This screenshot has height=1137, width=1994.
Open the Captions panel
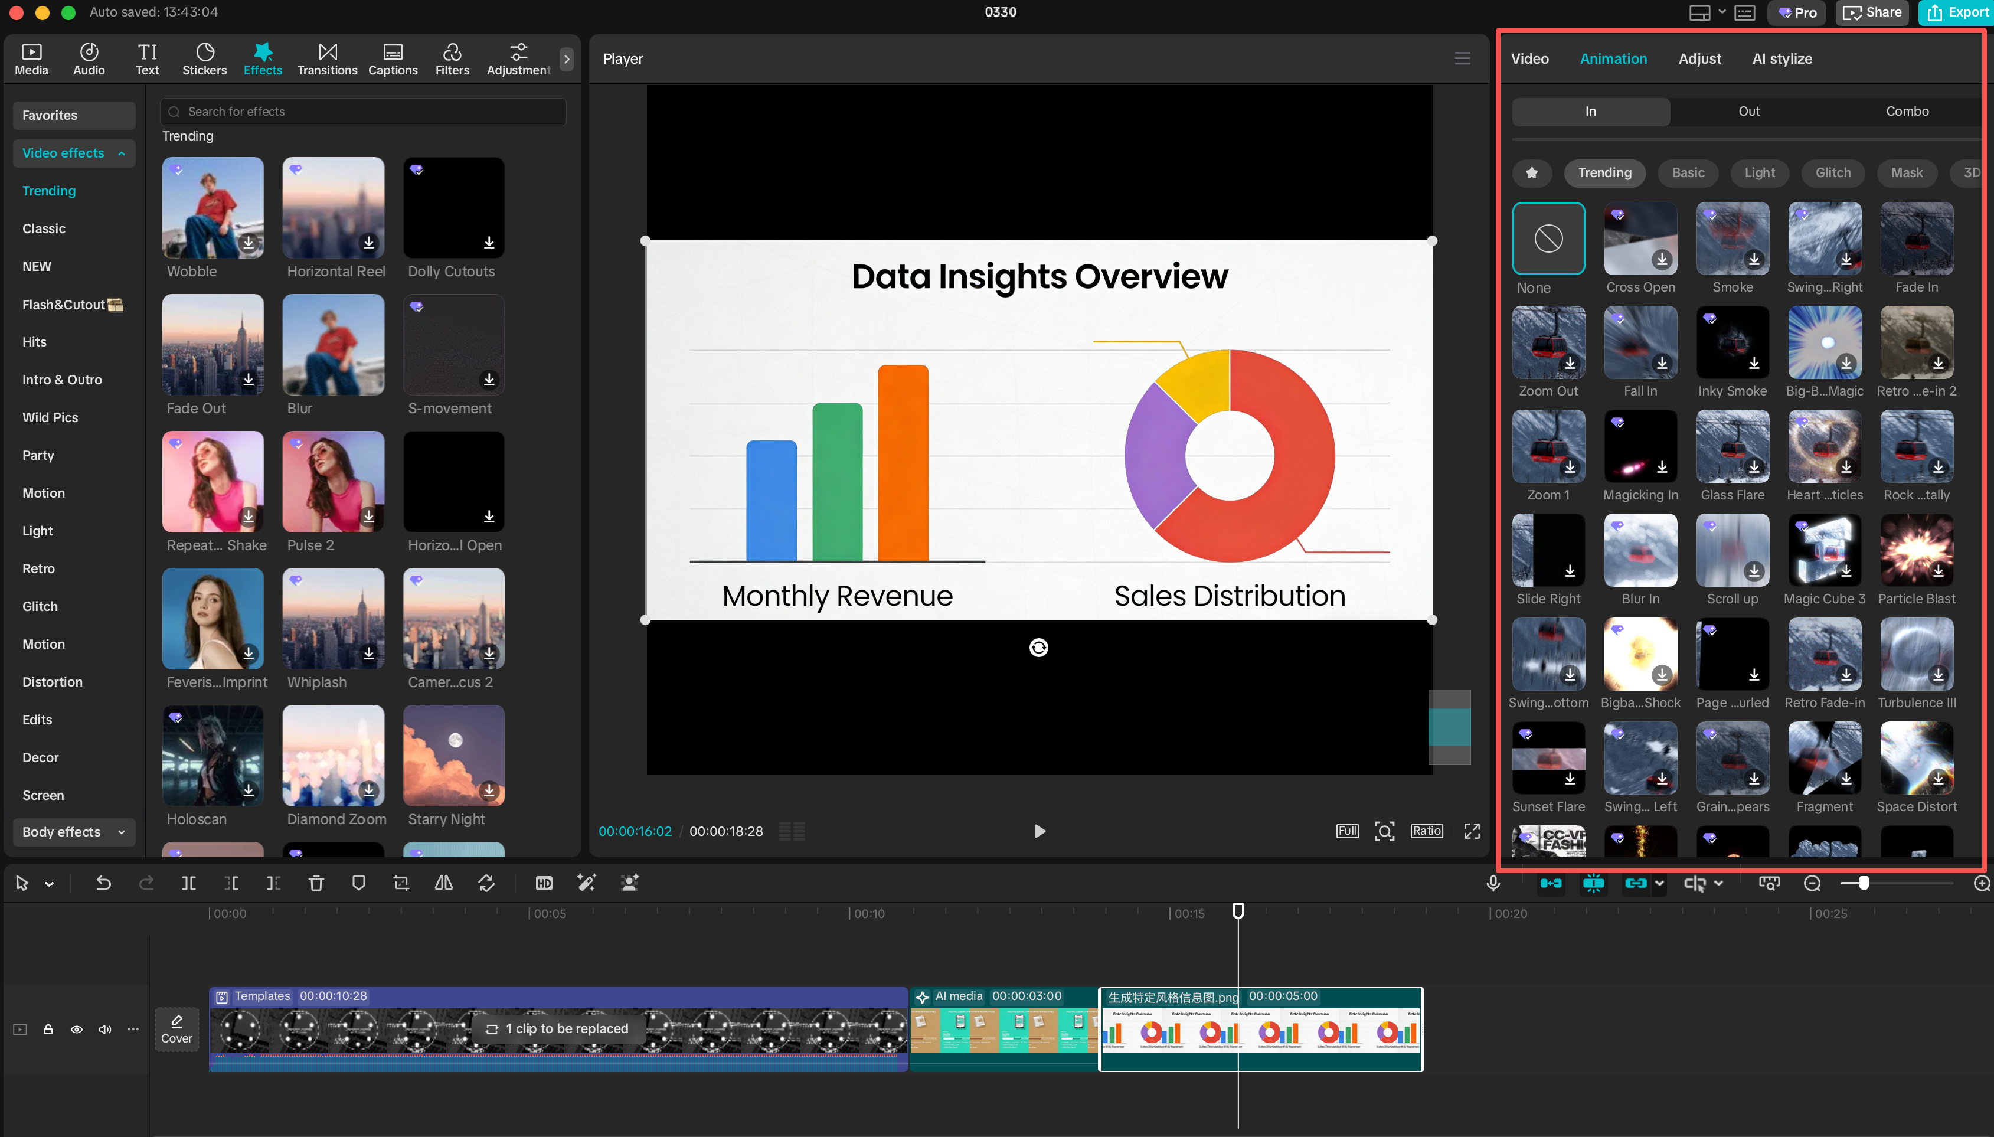tap(393, 57)
